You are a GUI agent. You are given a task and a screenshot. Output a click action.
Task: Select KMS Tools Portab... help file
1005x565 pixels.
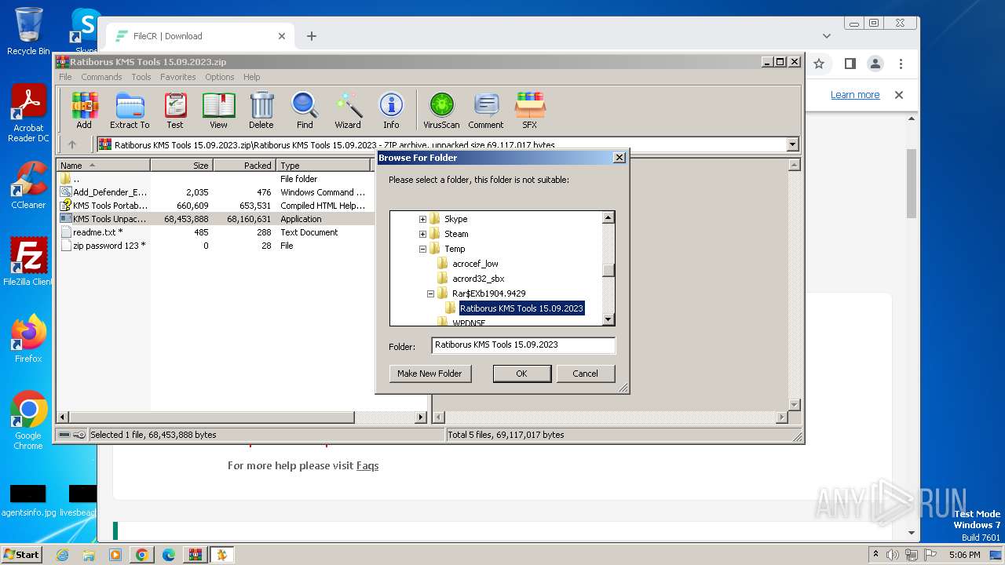[x=214, y=206]
